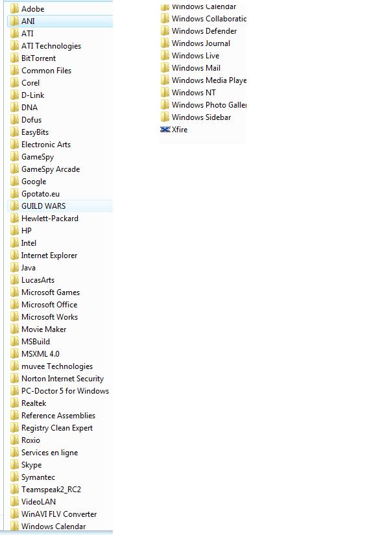Screen dimensions: 389x535
Task: Click the 'MSBuild' folder name
Action: pyautogui.click(x=36, y=342)
